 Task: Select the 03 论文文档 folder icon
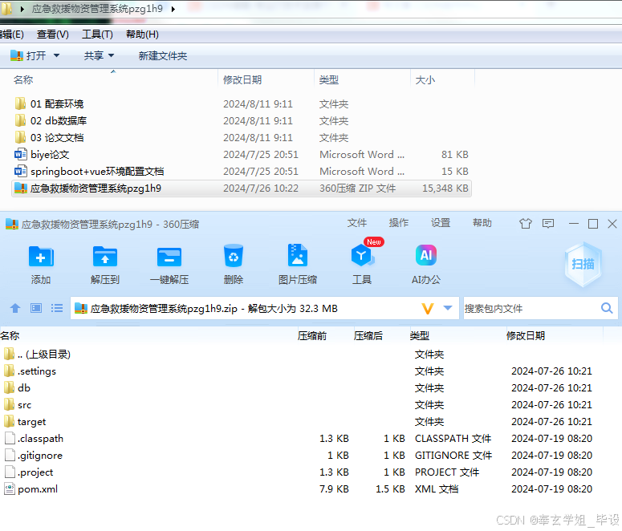(x=20, y=138)
